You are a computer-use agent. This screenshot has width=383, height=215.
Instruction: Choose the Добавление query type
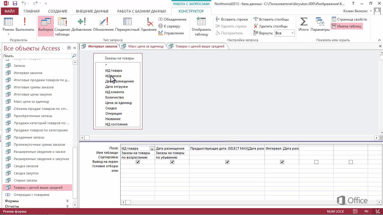point(81,25)
